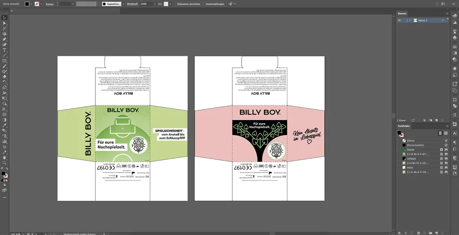The image size is (459, 235).
Task: Click the Deckkraft 100% opacity field
Action: (x=146, y=4)
